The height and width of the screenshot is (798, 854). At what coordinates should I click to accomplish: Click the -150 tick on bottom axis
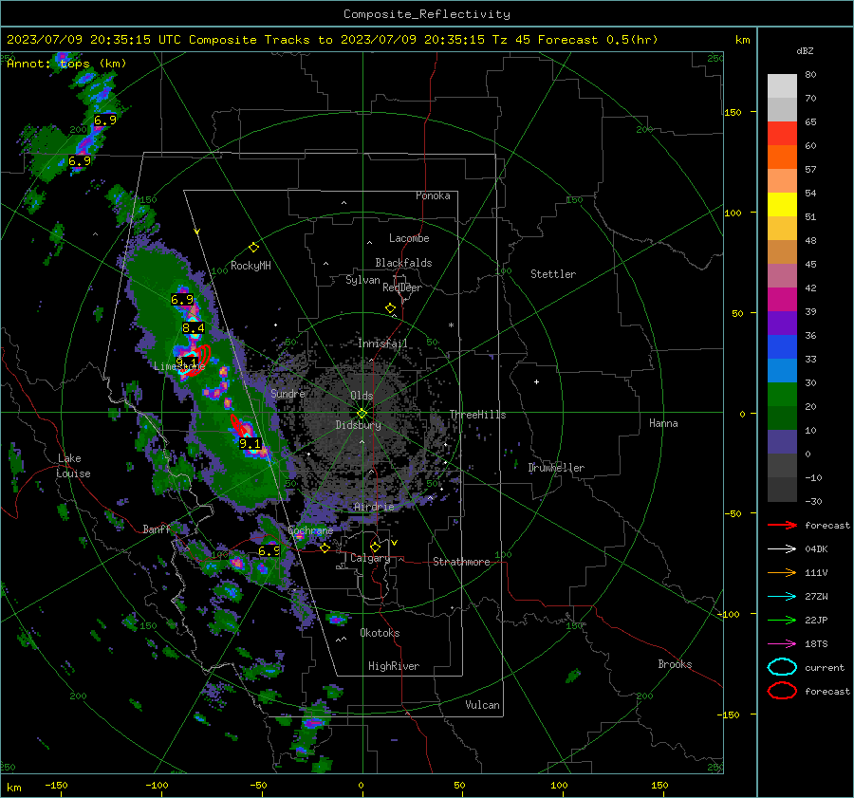coord(56,785)
